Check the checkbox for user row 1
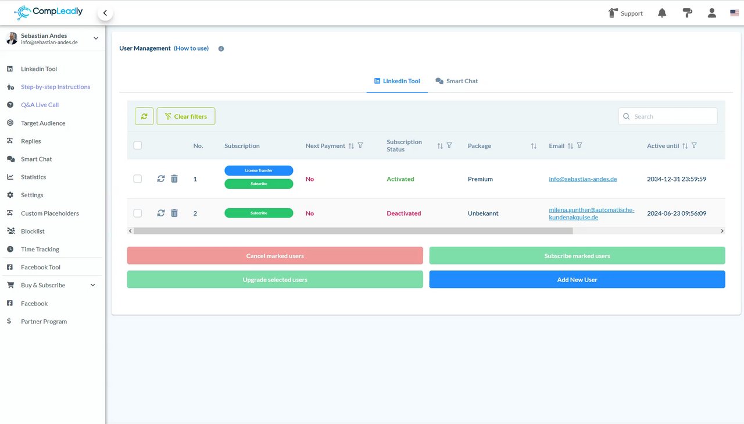 pyautogui.click(x=138, y=179)
